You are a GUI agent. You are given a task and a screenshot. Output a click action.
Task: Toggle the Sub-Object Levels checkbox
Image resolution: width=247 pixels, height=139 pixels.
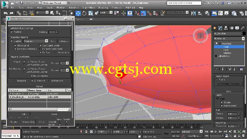point(40,45)
